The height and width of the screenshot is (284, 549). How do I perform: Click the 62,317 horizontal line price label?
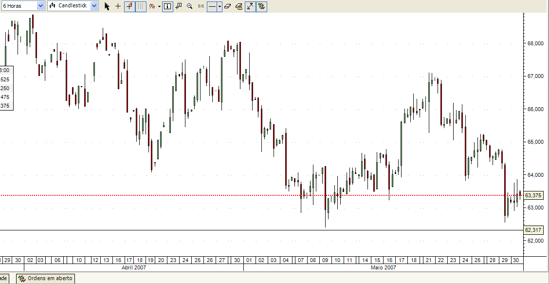(533, 230)
